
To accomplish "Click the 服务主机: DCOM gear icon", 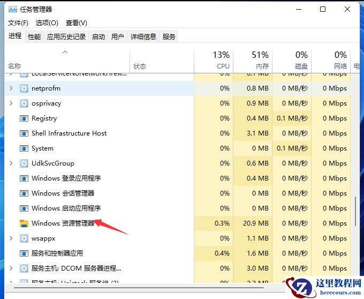I will click(24, 268).
